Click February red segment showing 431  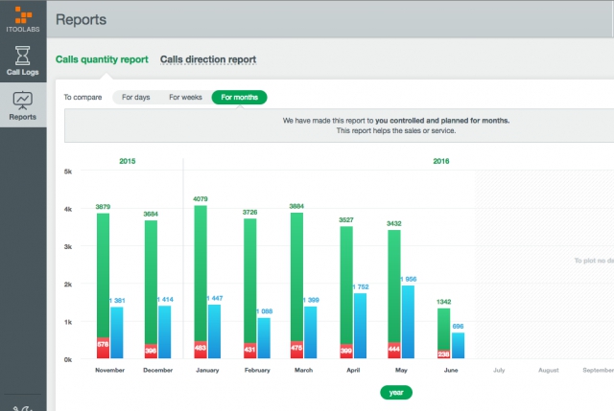(249, 351)
